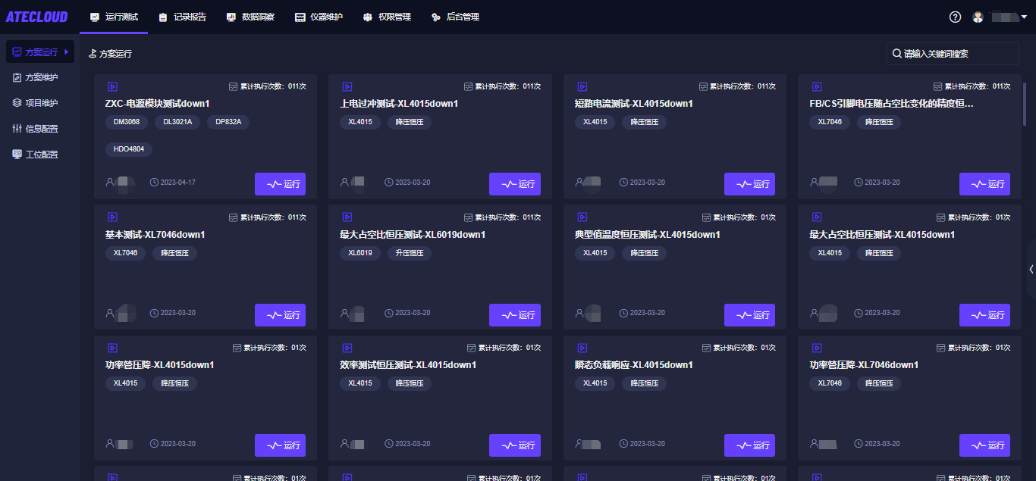Click the DL3021A tag
This screenshot has width=1036, height=481.
[x=177, y=121]
